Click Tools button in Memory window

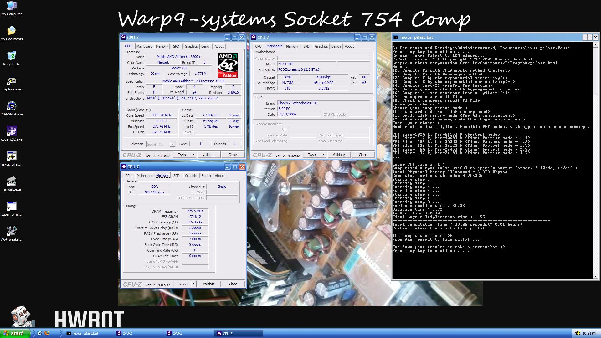182,284
